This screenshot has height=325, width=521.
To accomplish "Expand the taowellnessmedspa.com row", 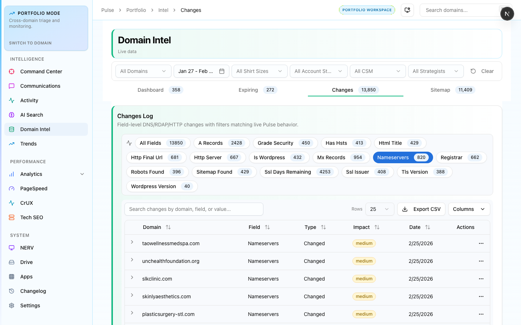I will pos(132,242).
